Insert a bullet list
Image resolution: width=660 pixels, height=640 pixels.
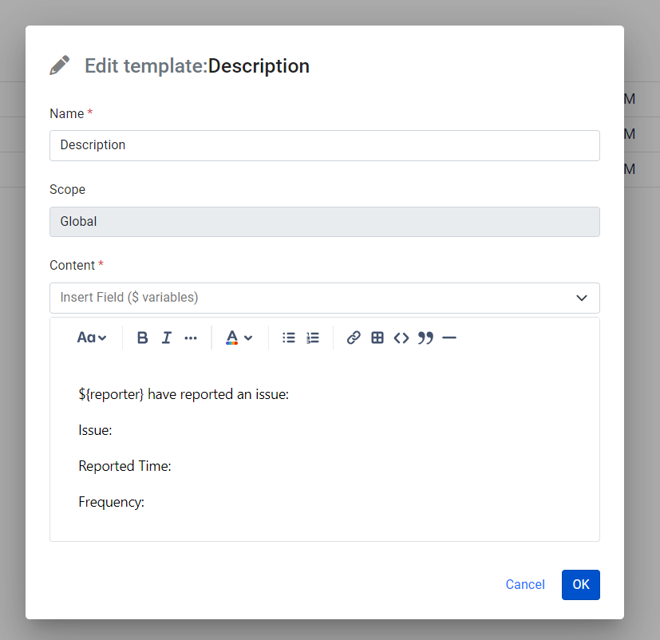point(289,338)
